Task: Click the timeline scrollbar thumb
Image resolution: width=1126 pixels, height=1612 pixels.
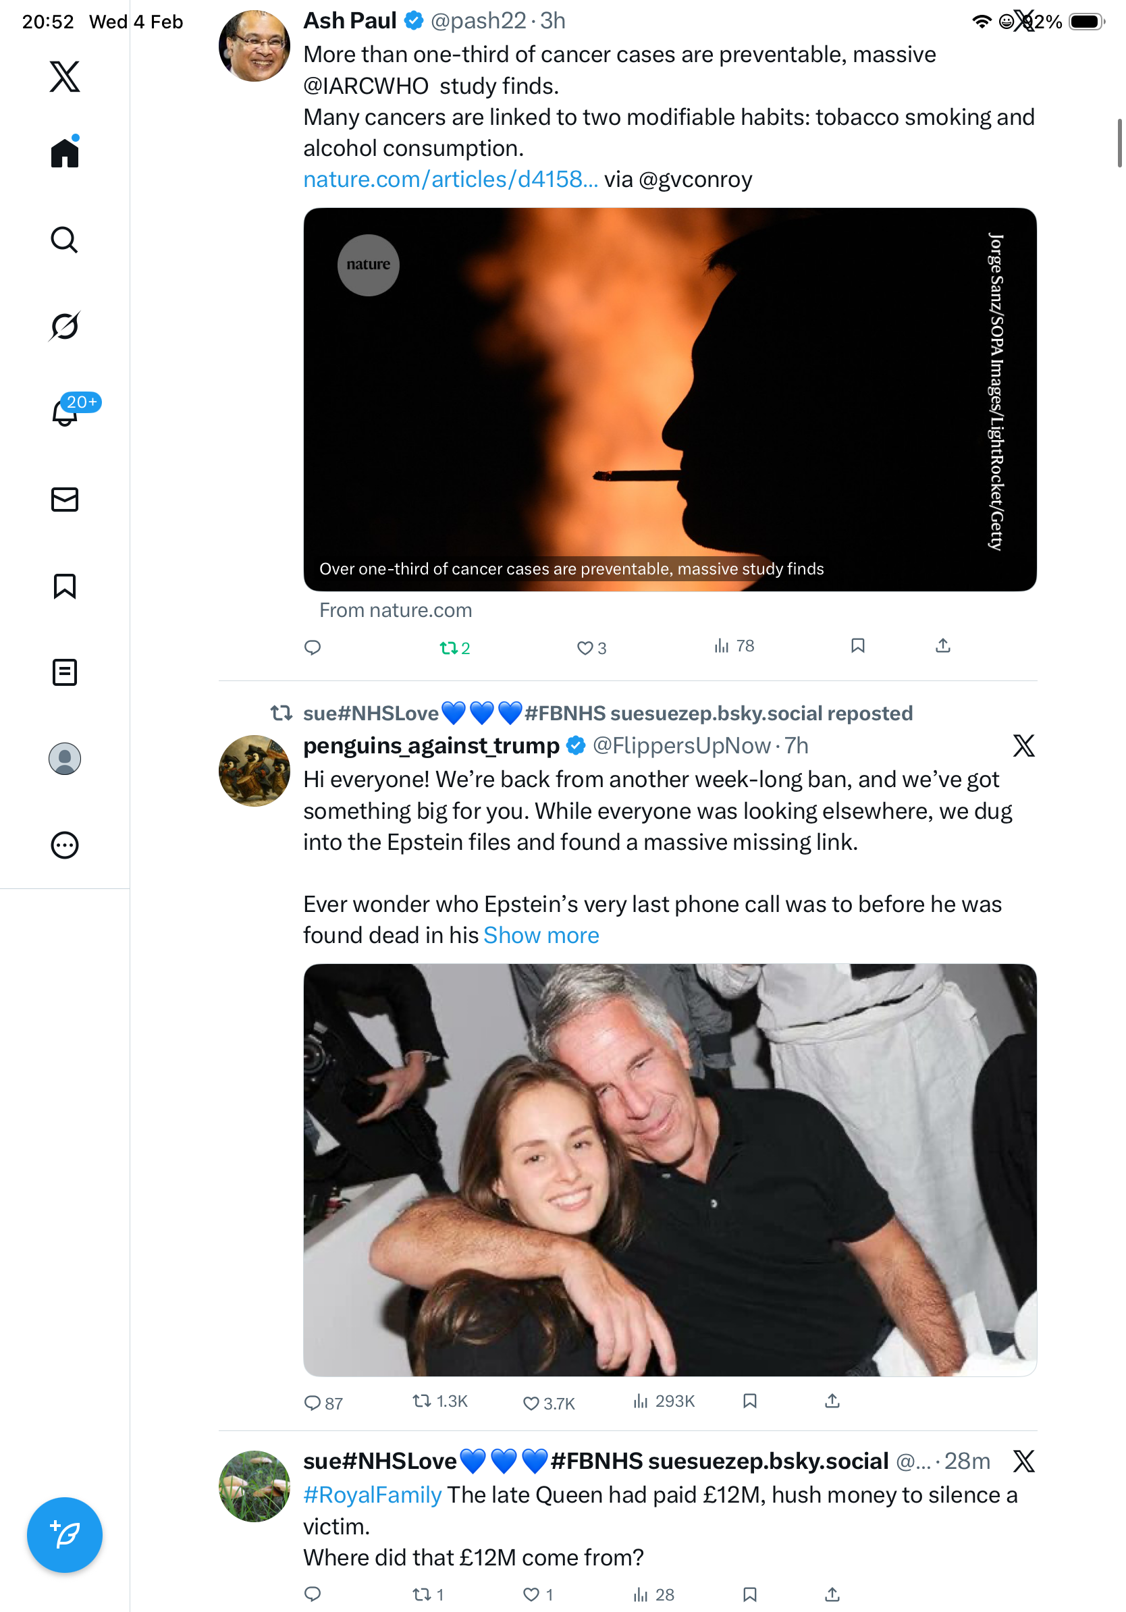Action: coord(1119,143)
